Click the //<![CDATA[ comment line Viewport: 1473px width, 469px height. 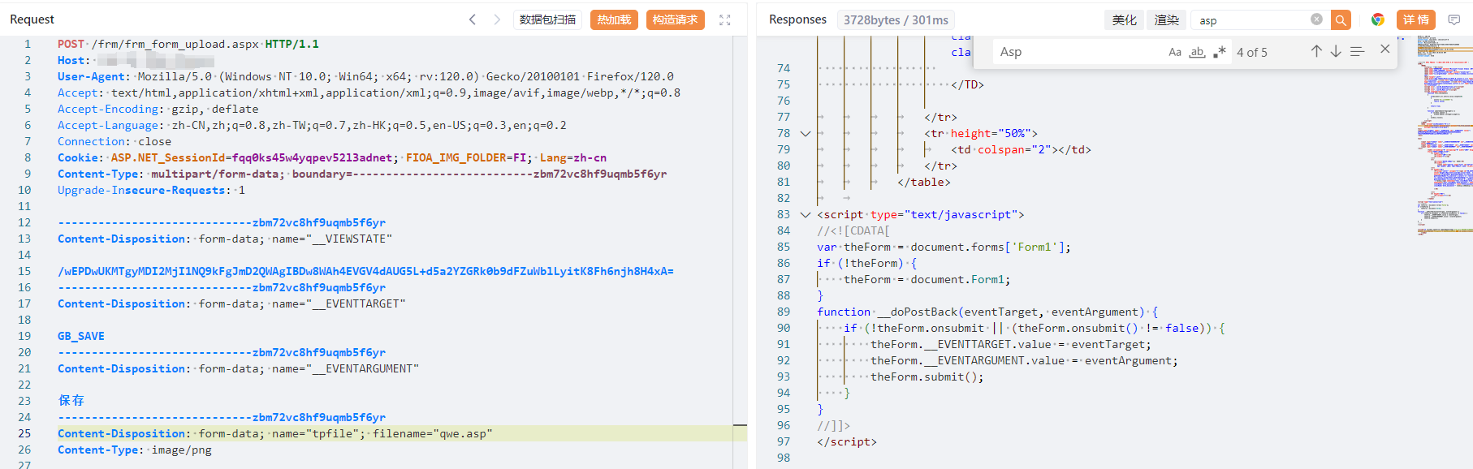[853, 231]
